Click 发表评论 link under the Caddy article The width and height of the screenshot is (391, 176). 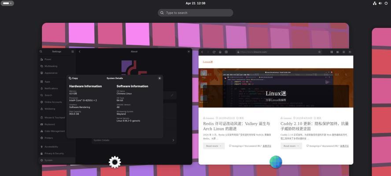[x=344, y=146]
